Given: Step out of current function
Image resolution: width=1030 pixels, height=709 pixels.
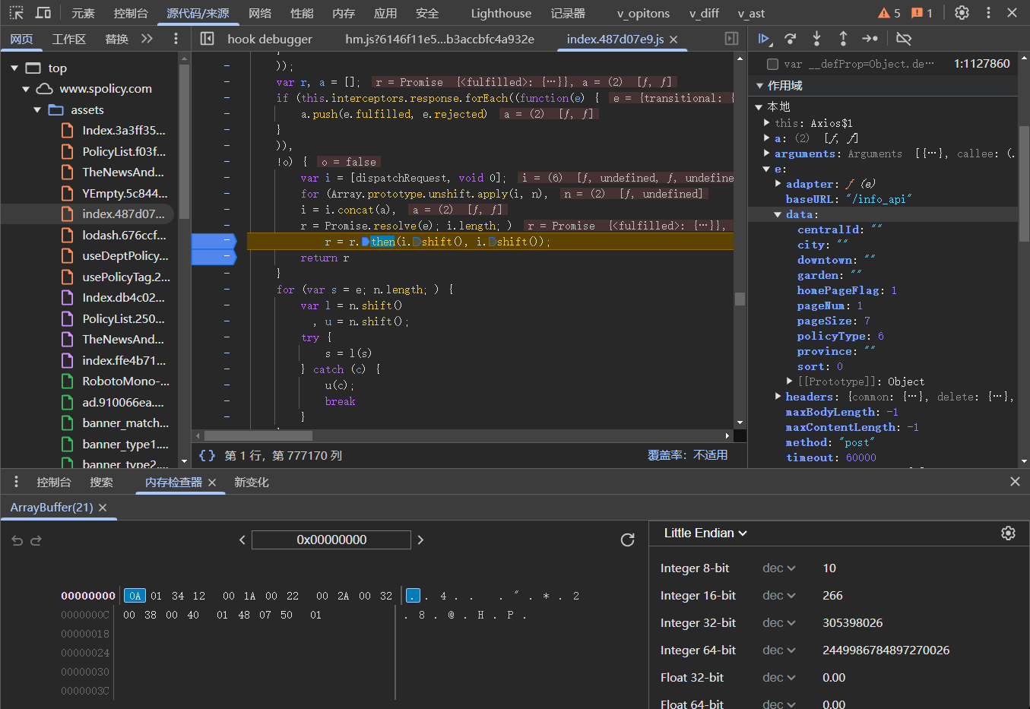Looking at the screenshot, I should [843, 38].
